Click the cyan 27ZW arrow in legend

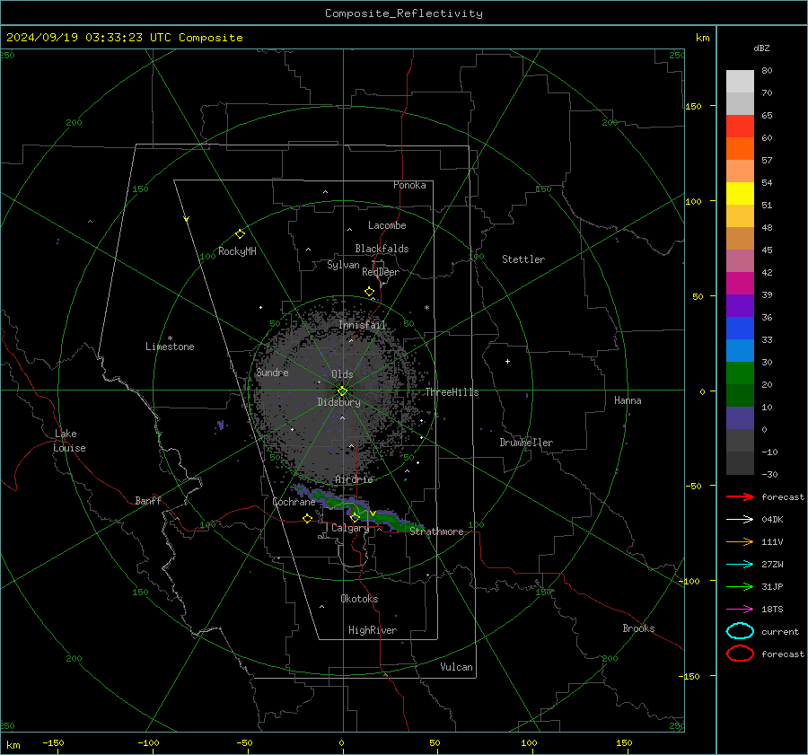click(740, 565)
